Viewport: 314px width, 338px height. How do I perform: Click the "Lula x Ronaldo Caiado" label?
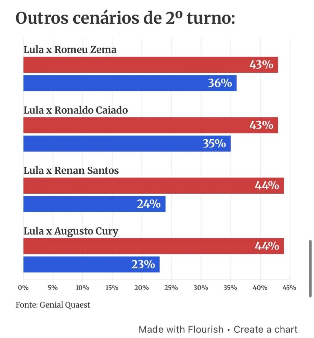click(76, 111)
